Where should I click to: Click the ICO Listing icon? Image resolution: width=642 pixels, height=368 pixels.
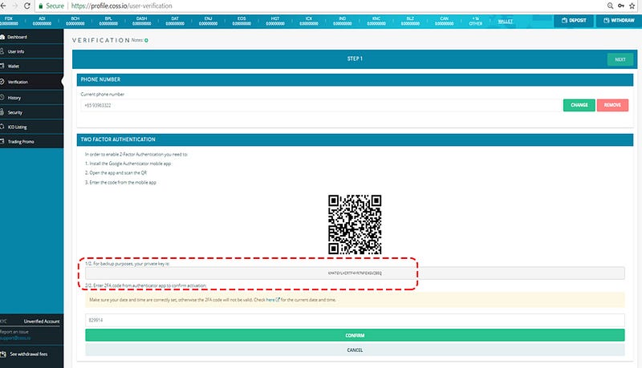(2, 127)
